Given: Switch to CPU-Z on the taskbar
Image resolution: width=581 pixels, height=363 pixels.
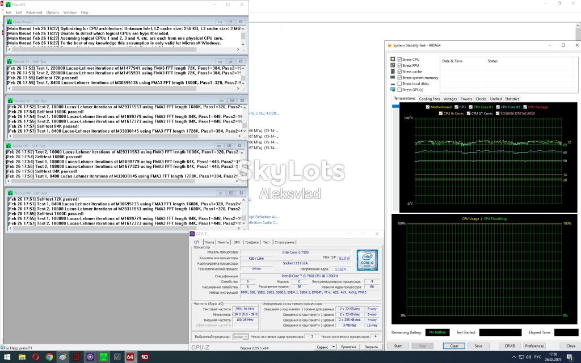Looking at the screenshot, I should click(90, 357).
